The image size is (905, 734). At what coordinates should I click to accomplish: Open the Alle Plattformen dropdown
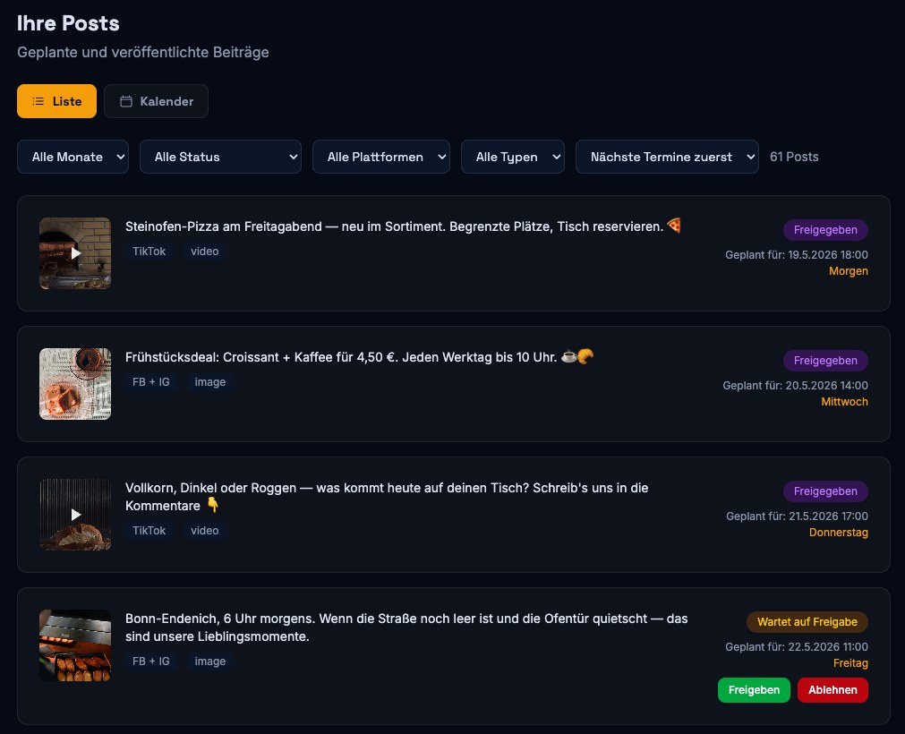click(381, 157)
